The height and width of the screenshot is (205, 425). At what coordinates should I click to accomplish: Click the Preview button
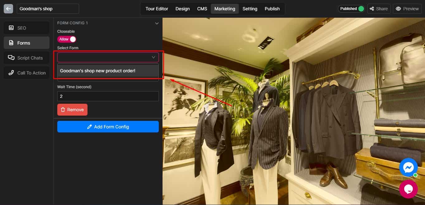(x=407, y=9)
